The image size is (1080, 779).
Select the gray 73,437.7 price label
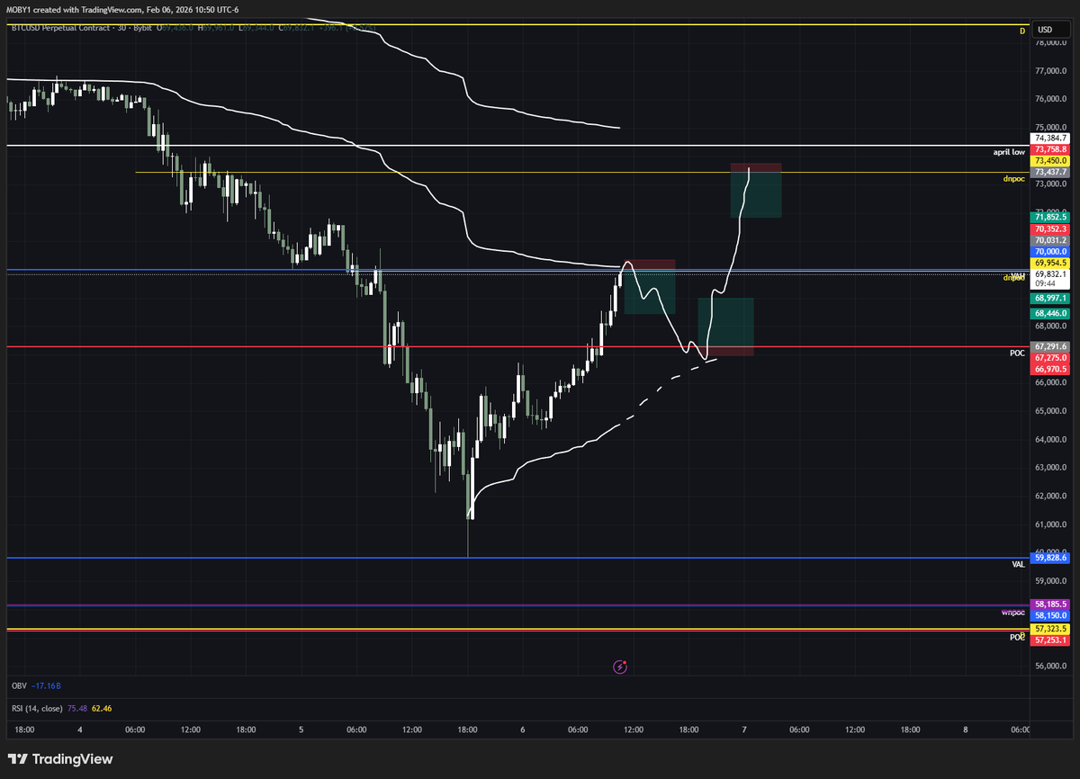click(1051, 172)
